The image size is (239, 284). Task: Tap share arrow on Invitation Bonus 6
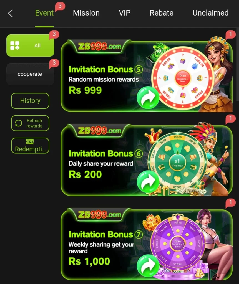click(x=148, y=182)
